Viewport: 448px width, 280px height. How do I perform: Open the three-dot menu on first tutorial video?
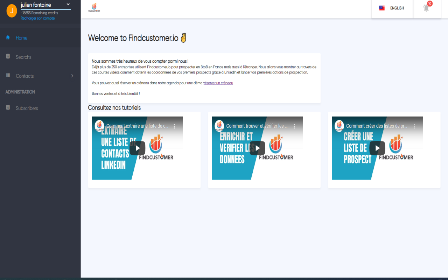[174, 126]
